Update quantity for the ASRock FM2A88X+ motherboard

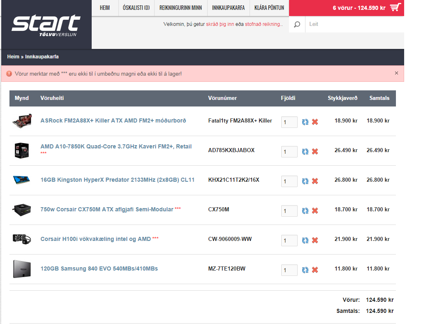point(305,122)
